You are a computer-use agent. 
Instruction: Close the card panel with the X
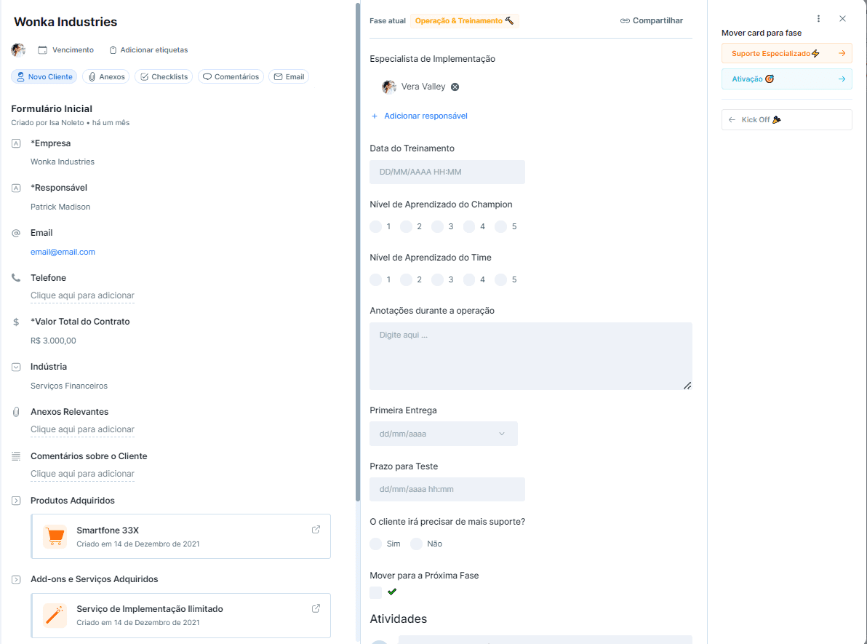tap(842, 19)
